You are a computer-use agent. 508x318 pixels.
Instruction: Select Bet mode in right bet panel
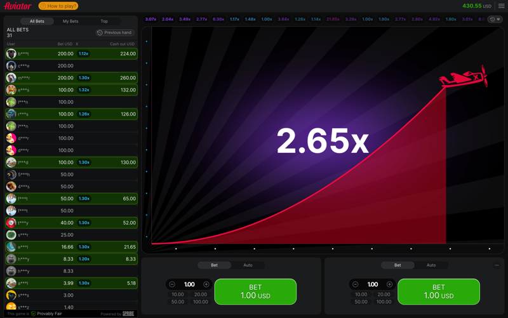click(x=398, y=265)
